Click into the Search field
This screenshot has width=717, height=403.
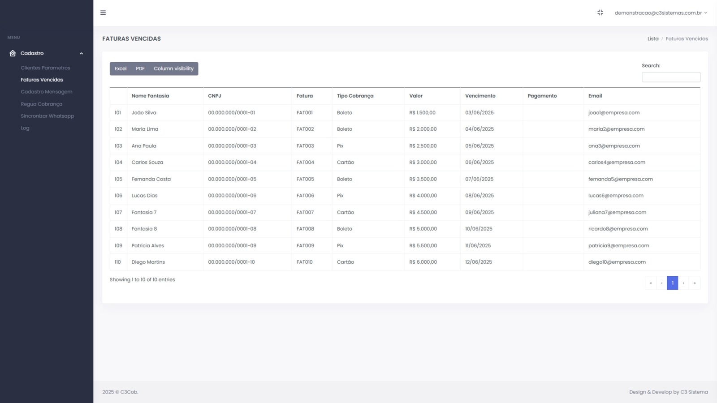click(x=670, y=77)
